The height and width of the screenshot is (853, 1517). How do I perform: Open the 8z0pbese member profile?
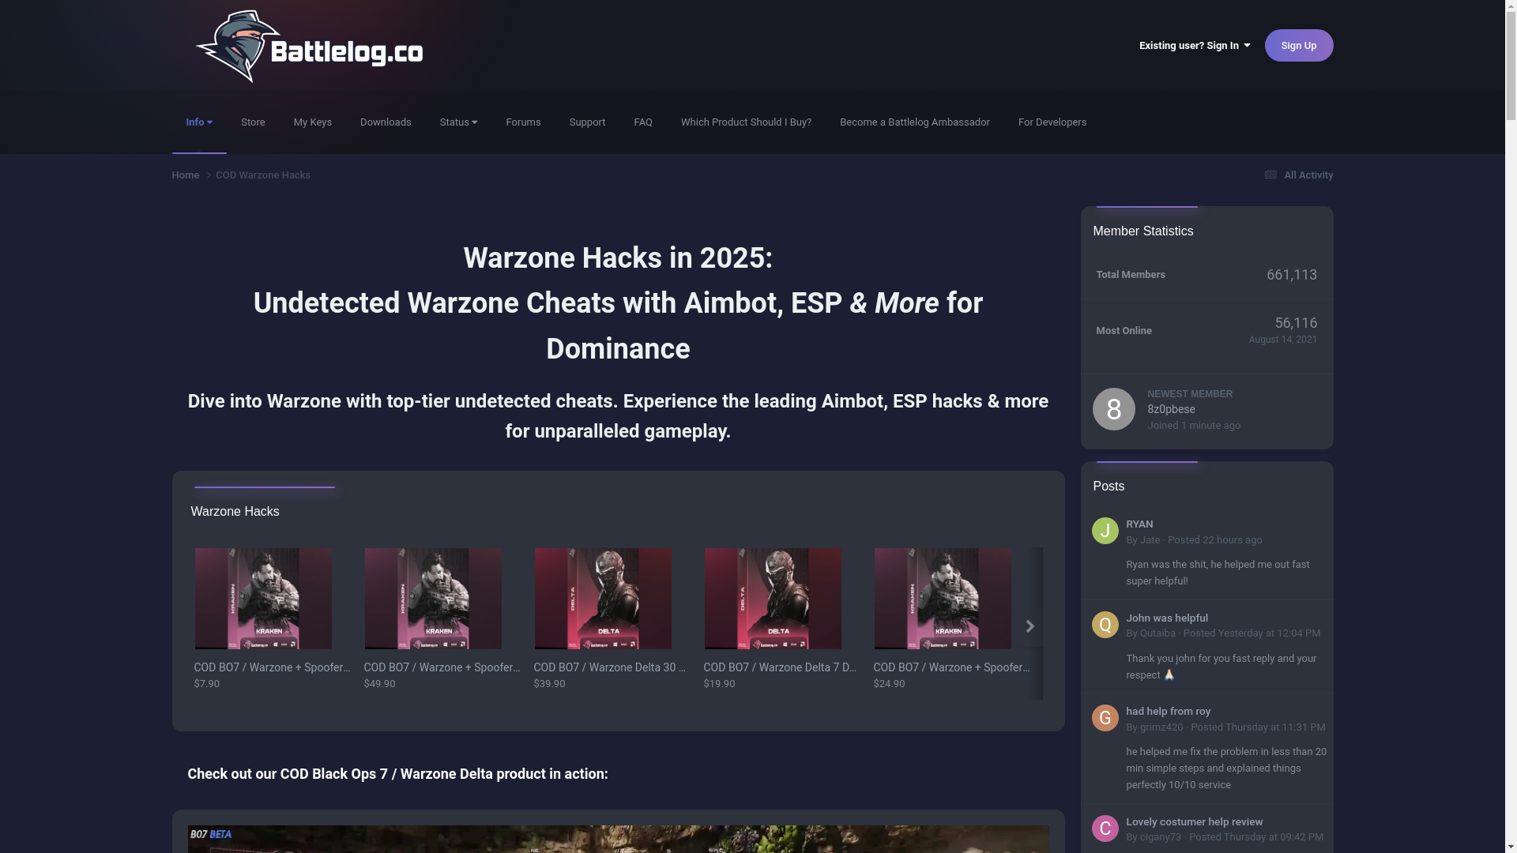pyautogui.click(x=1171, y=410)
